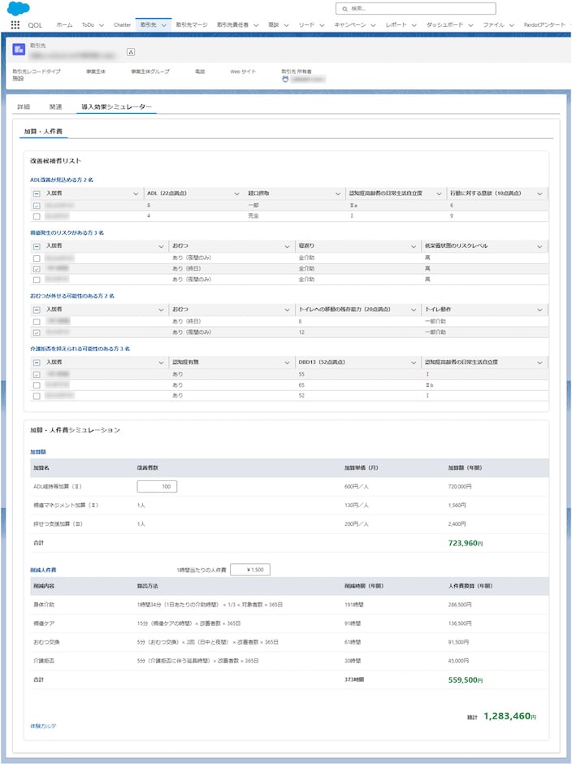Open the account hierarchy icon
This screenshot has width=572, height=764.
pos(131,52)
